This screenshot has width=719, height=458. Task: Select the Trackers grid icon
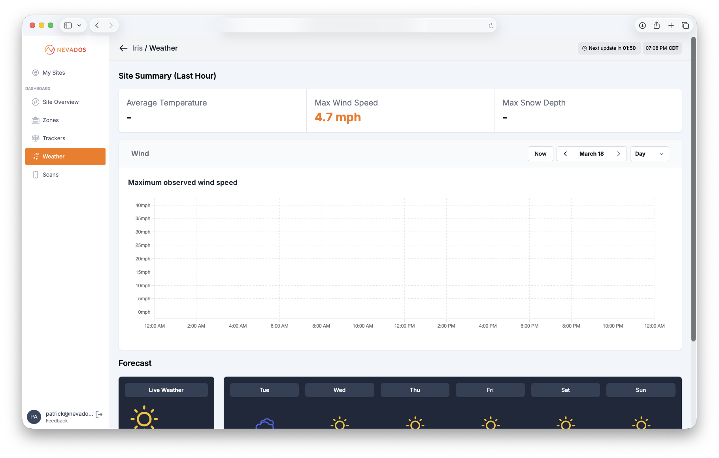point(36,138)
